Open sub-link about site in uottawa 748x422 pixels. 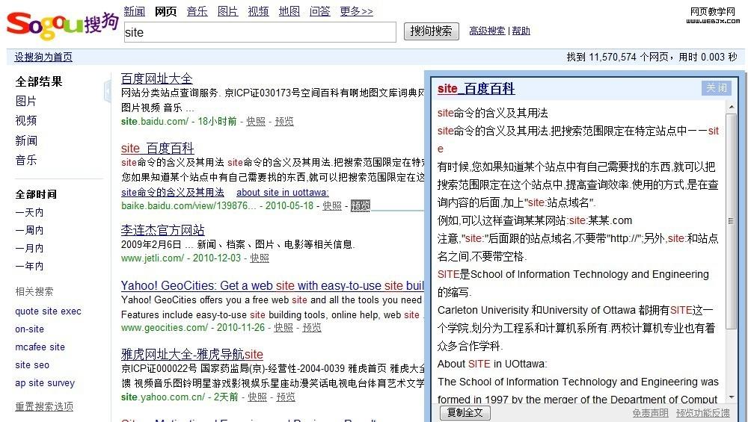pyautogui.click(x=283, y=193)
